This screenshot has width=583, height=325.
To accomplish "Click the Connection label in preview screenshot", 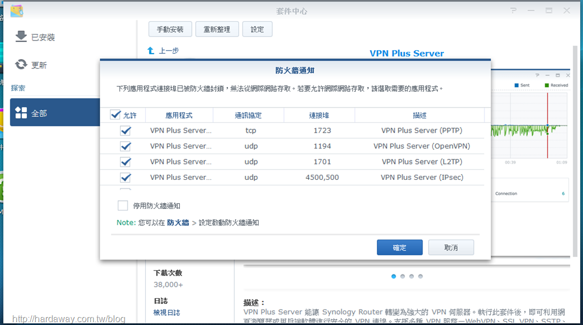I will (x=506, y=194).
